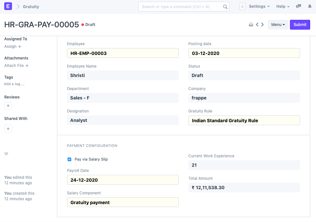Click the print icon
Image resolution: width=316 pixels, height=222 pixels.
click(251, 25)
